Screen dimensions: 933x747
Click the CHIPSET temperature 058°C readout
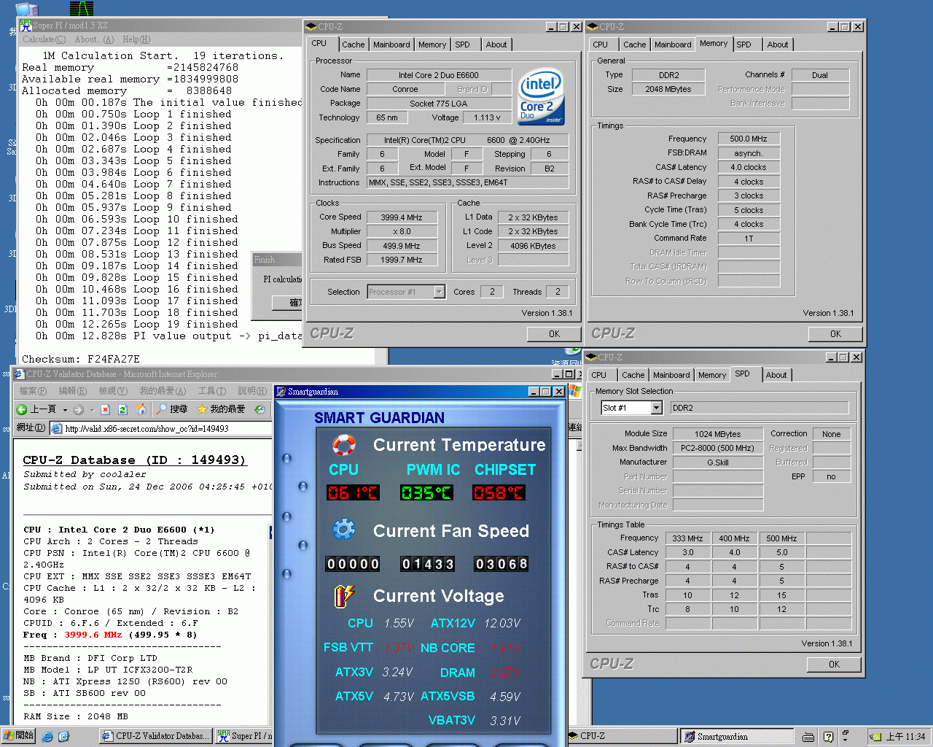[499, 492]
